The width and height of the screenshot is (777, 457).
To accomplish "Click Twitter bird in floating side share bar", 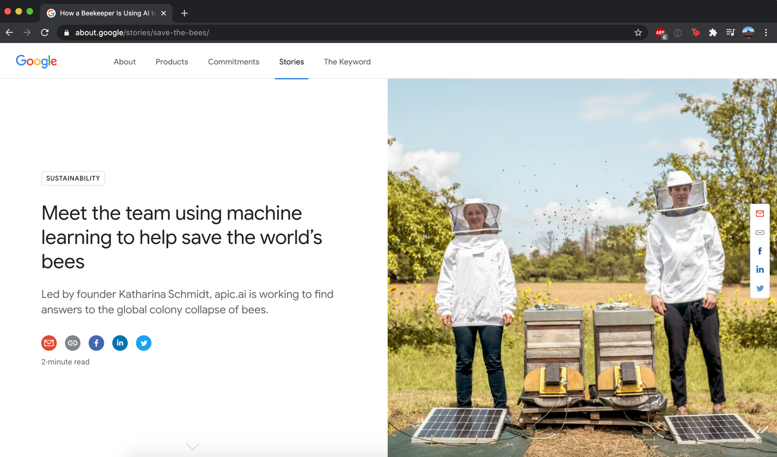I will click(x=760, y=288).
